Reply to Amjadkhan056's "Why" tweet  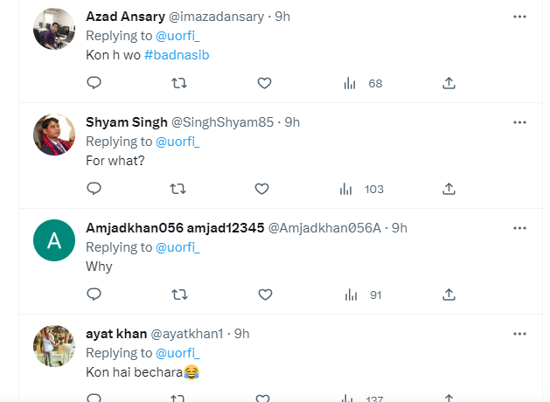(94, 295)
